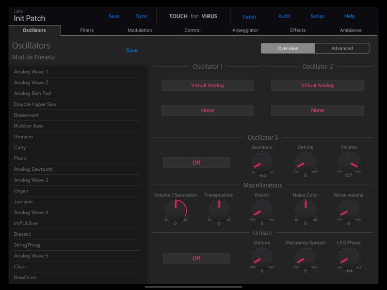Select the Analog Wave 1 preset
This screenshot has height=290, width=387.
[77, 72]
